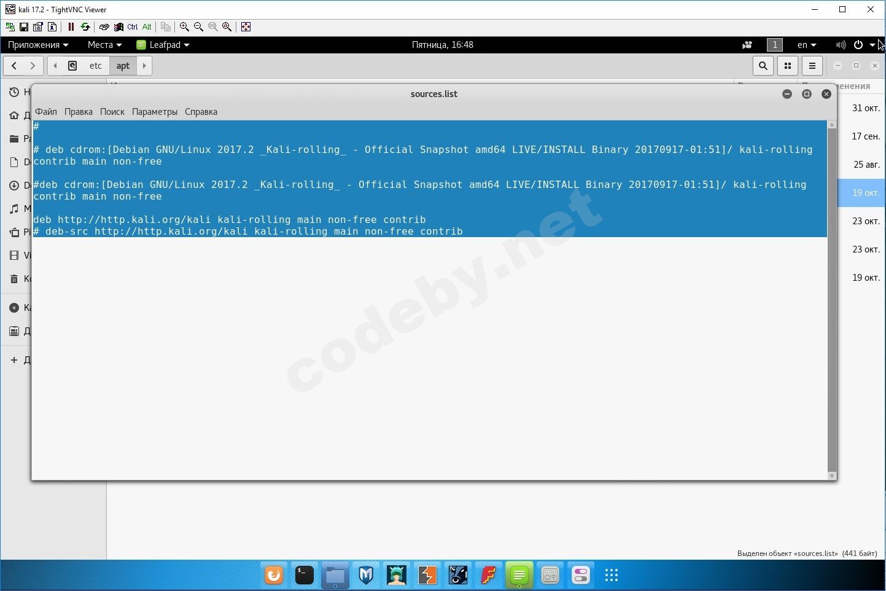Show earlier folders in the path bar
This screenshot has height=591, width=886.
tap(55, 66)
